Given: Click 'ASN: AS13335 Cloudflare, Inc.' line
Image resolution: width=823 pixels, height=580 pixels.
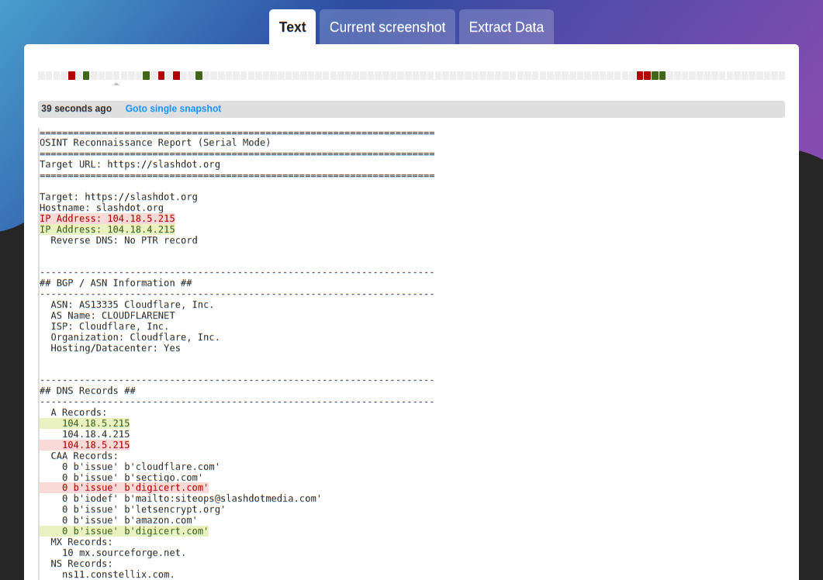Looking at the screenshot, I should (133, 305).
